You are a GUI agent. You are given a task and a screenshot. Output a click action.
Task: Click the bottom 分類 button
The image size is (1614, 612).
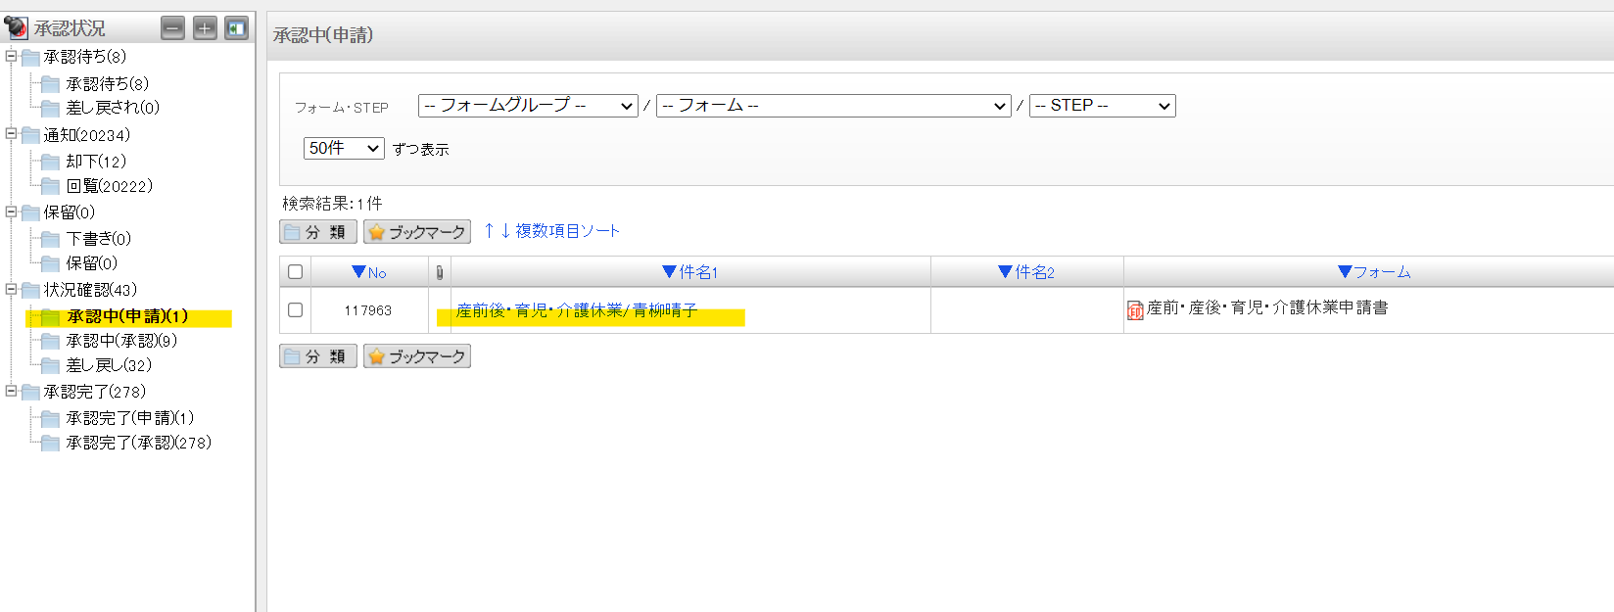(317, 356)
